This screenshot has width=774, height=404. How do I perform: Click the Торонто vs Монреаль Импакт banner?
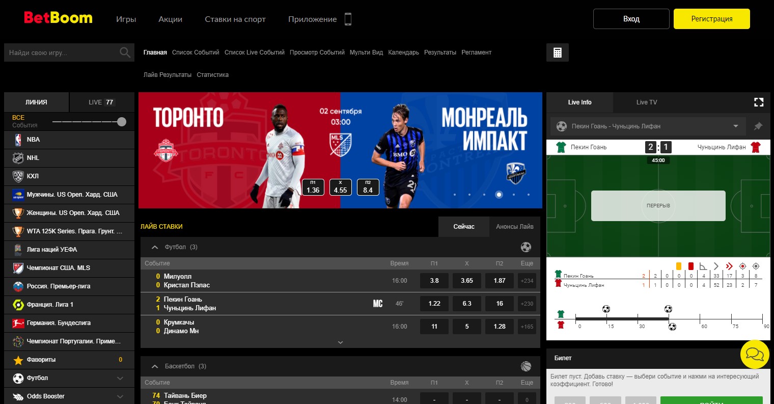(340, 150)
